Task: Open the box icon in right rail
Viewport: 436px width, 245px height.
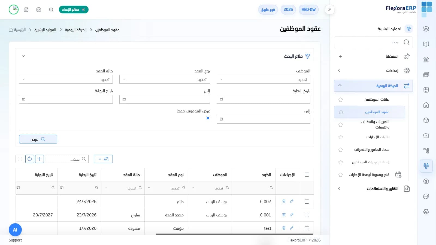Action: [426, 120]
